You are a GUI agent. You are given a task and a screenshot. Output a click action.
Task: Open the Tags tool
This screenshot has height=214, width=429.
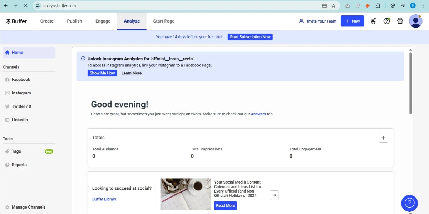point(16,151)
